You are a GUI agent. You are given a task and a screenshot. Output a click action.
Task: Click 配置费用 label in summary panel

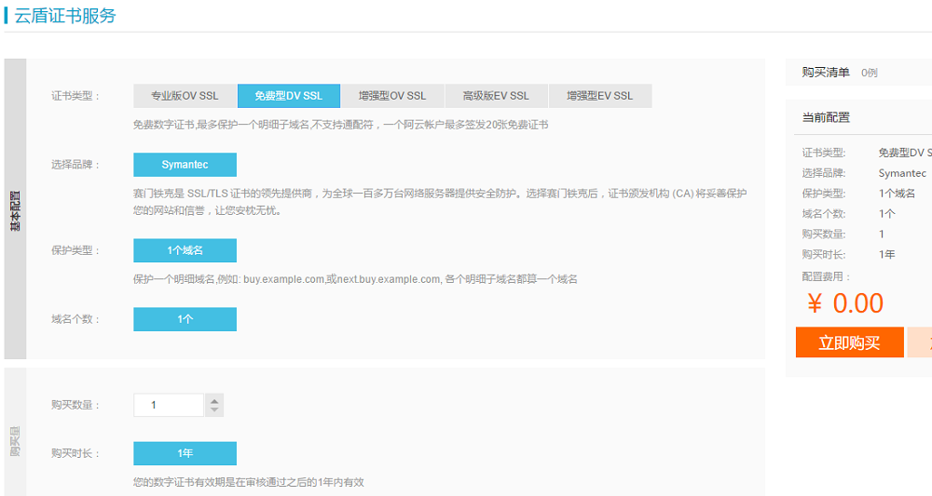(x=826, y=276)
